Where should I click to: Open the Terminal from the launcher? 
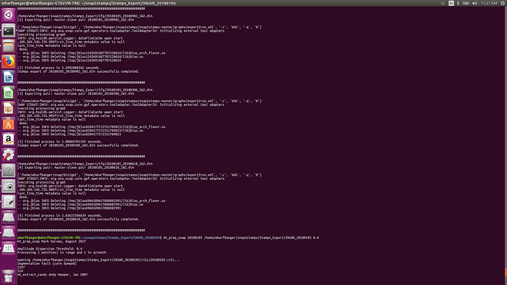pos(8,31)
